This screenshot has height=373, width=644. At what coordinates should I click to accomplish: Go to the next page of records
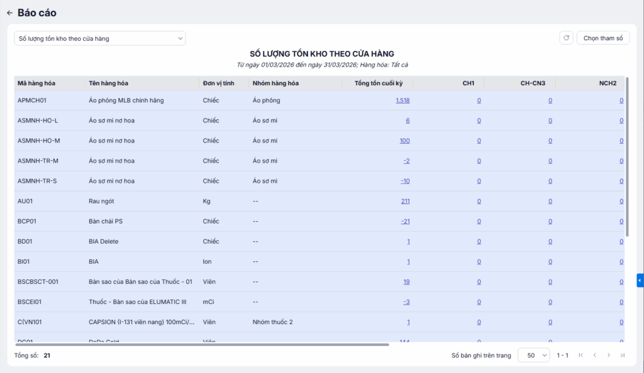(608, 355)
